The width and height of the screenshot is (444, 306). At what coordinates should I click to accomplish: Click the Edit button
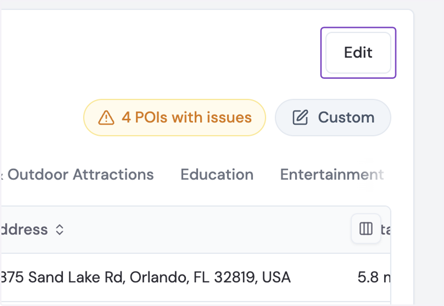pos(358,53)
